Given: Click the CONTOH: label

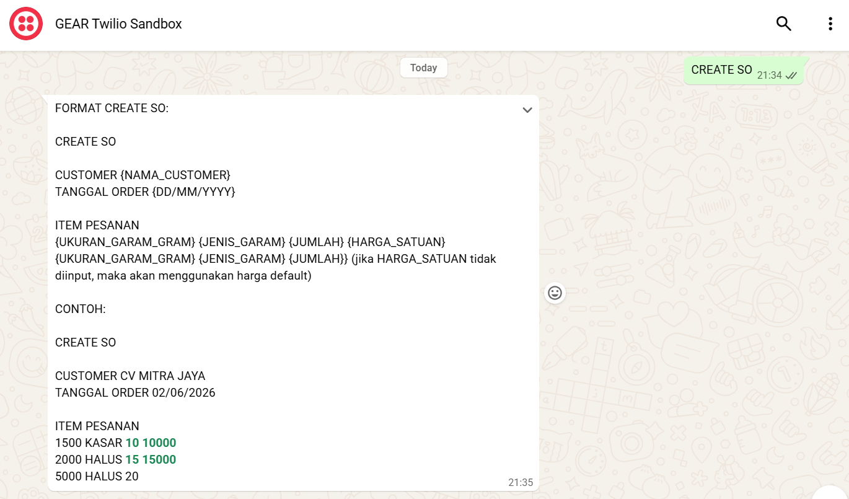Looking at the screenshot, I should 81,309.
